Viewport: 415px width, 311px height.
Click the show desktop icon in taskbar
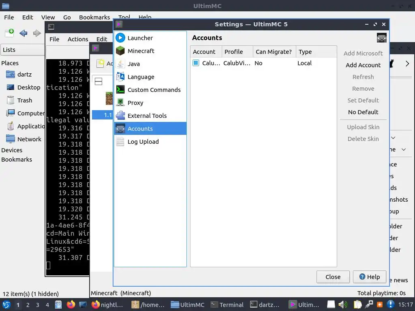(83, 305)
